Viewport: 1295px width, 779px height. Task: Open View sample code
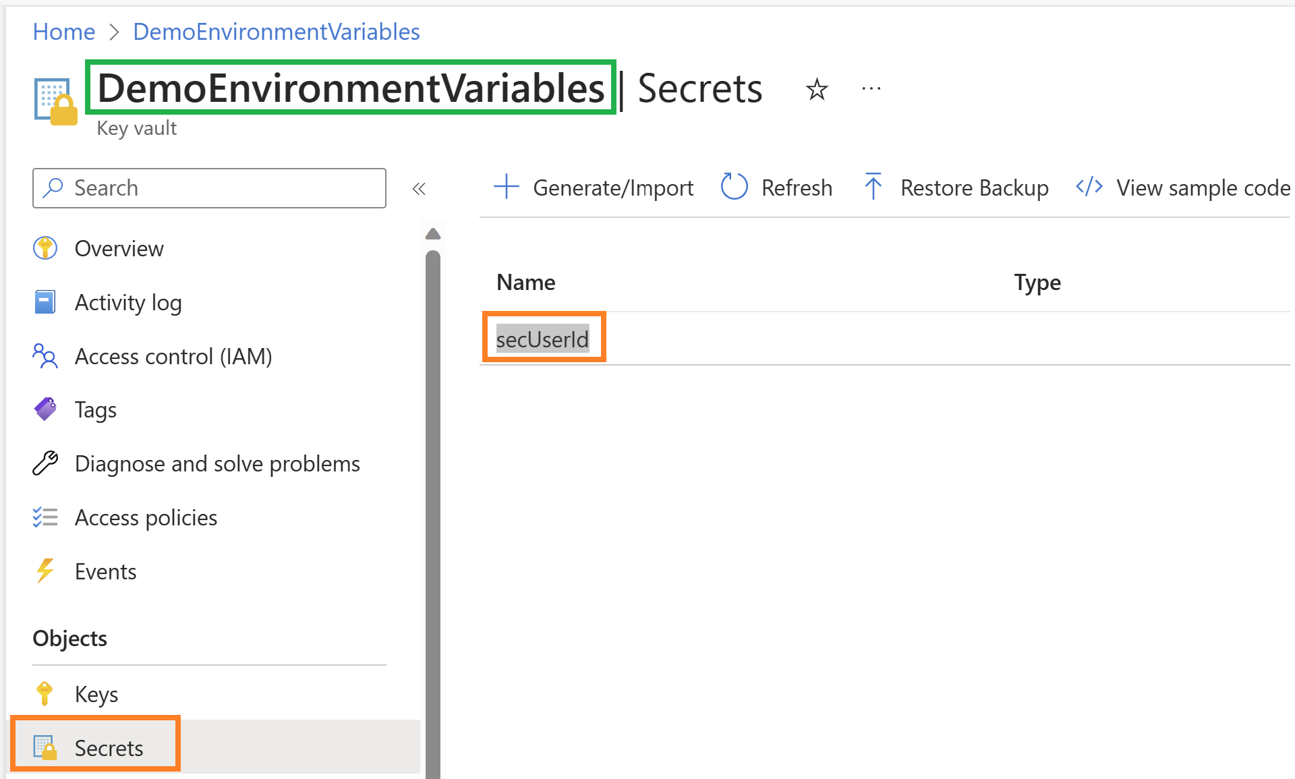[x=1184, y=187]
